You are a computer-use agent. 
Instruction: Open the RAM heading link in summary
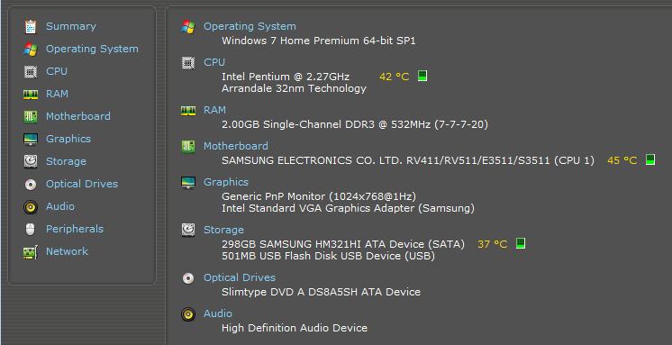pyautogui.click(x=214, y=110)
